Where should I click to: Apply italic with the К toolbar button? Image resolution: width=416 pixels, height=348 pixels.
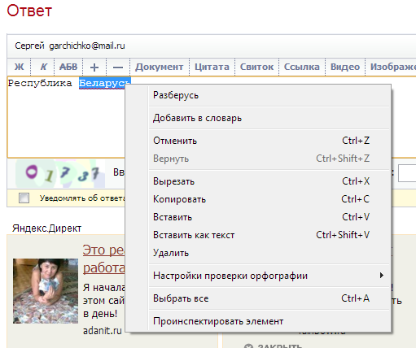[x=43, y=67]
